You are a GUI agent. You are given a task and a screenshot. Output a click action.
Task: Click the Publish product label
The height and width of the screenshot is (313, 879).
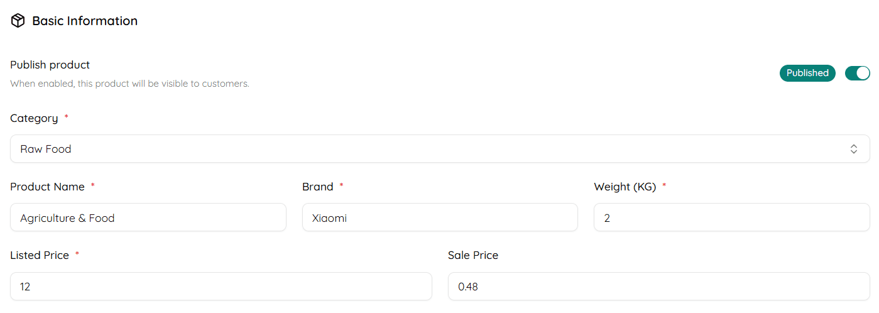point(50,65)
